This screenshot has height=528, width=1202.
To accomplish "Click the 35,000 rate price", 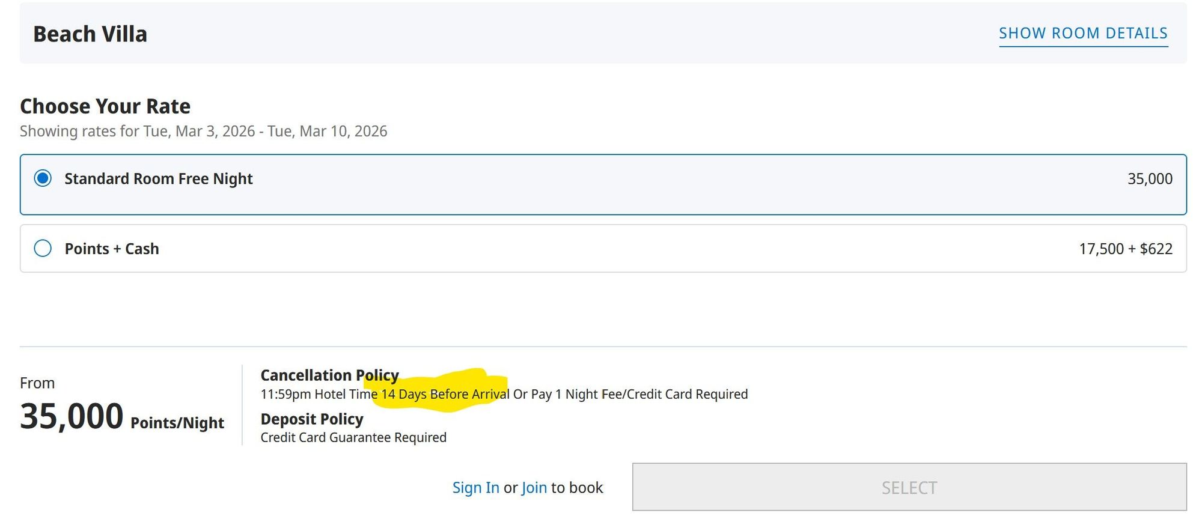I will pyautogui.click(x=1150, y=179).
